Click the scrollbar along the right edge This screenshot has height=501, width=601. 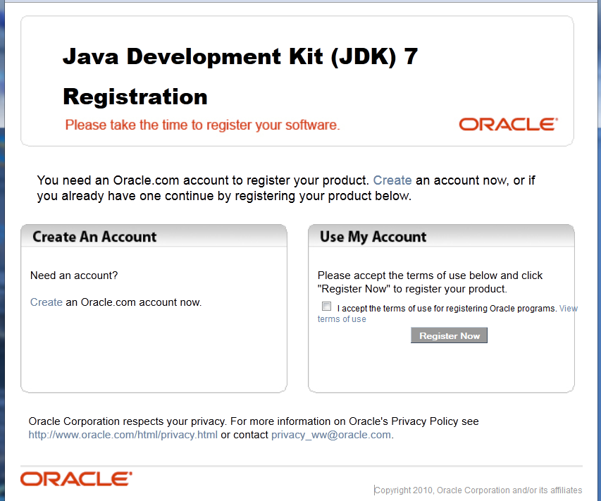[x=597, y=211]
